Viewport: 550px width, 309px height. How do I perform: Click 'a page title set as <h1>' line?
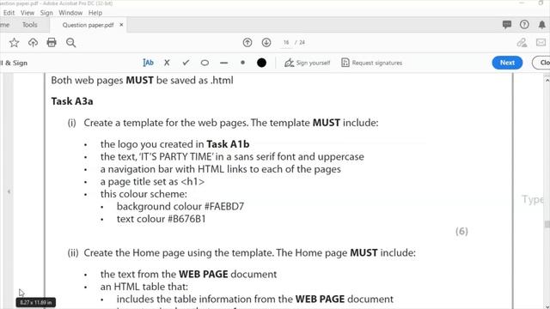152,181
